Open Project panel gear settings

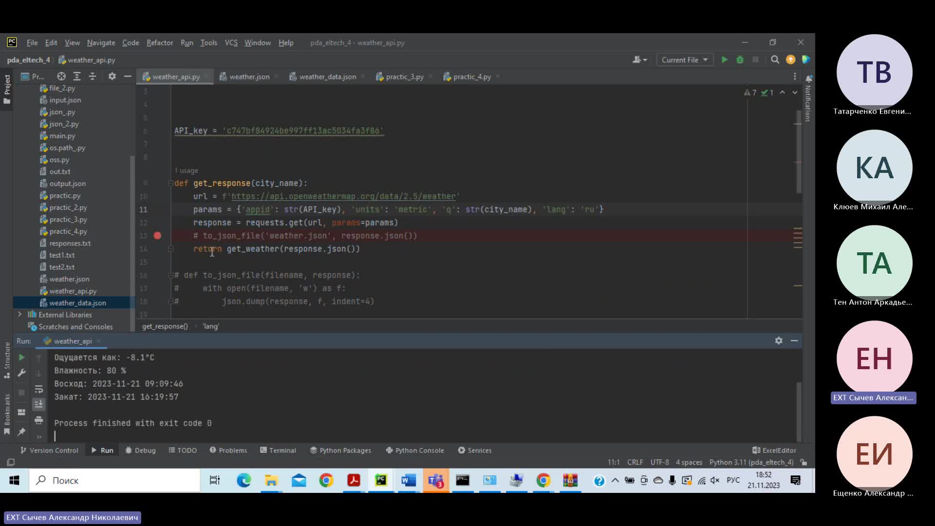(x=112, y=76)
